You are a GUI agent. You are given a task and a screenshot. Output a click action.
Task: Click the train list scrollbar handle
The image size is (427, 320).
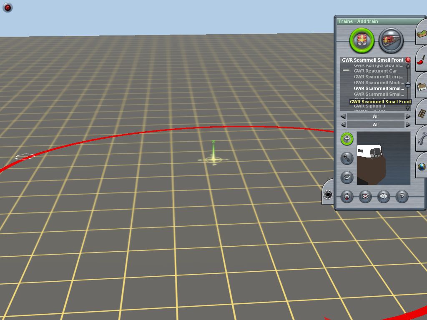(408, 85)
